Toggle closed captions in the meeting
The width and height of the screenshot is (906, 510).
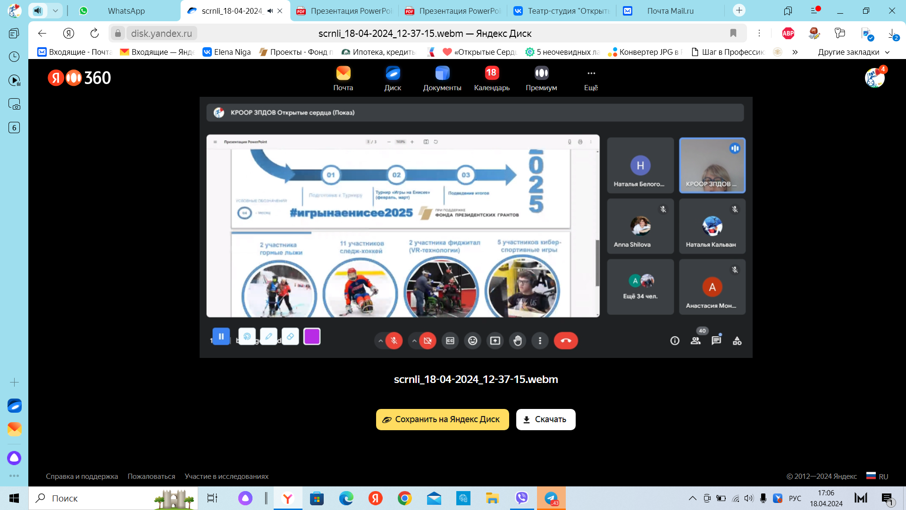pyautogui.click(x=450, y=341)
